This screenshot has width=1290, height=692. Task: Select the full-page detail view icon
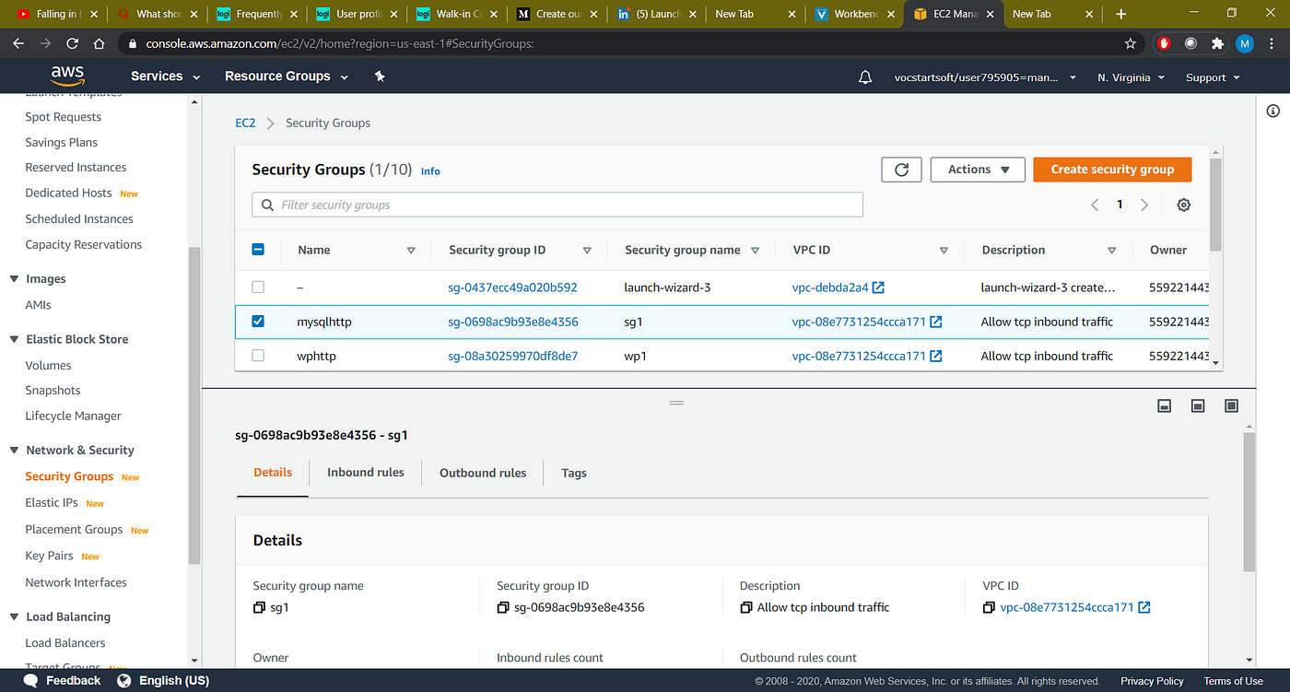pyautogui.click(x=1231, y=405)
